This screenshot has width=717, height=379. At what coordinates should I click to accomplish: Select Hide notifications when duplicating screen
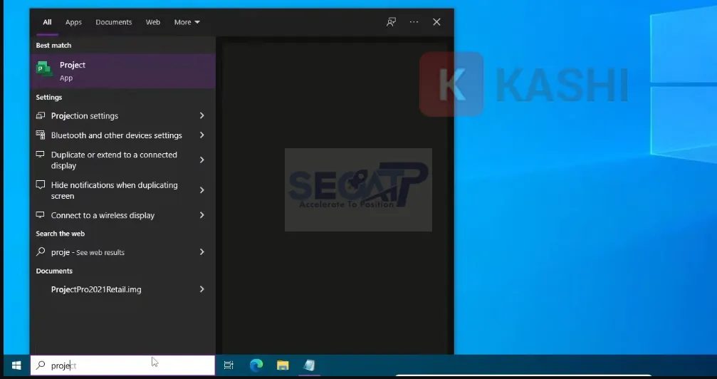click(122, 190)
